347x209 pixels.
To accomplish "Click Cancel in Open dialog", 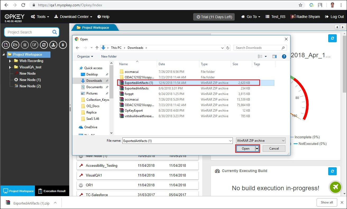I will coord(274,149).
